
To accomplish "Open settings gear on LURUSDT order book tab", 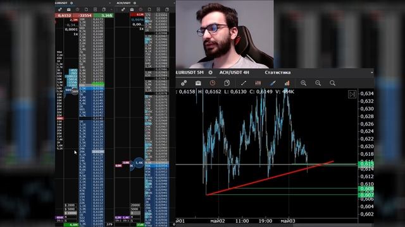I will coord(72,3).
